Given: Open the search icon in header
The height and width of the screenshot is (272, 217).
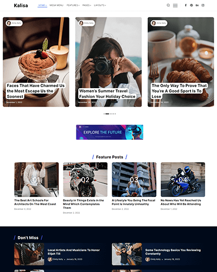Looking at the screenshot, I should [168, 5].
